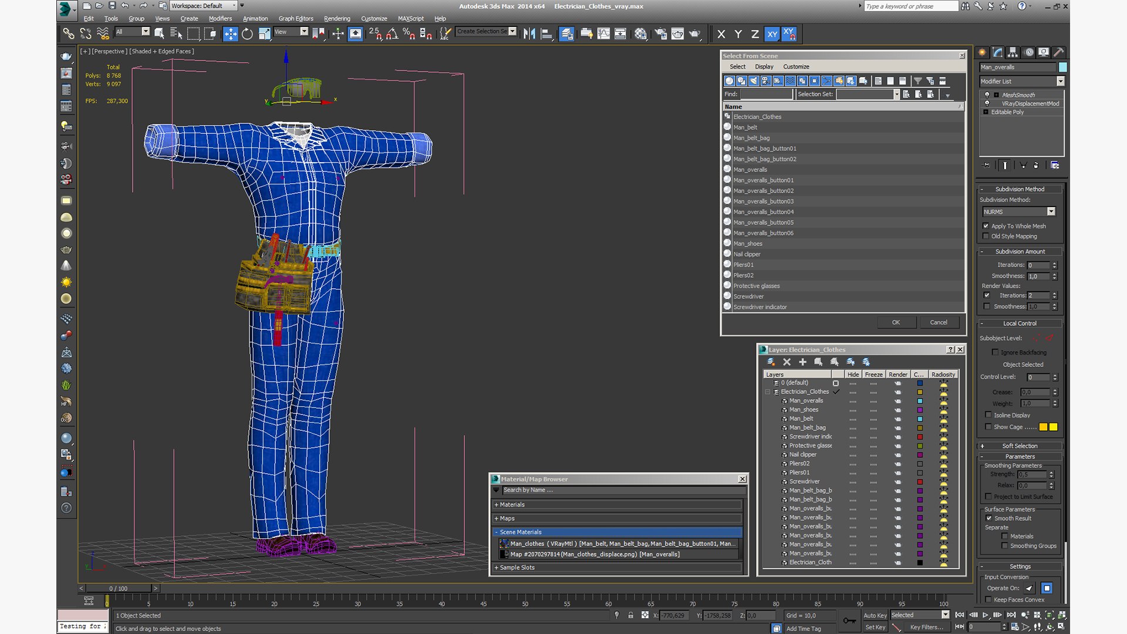Open the Motion command panel tab
The image size is (1127, 634).
1028,52
